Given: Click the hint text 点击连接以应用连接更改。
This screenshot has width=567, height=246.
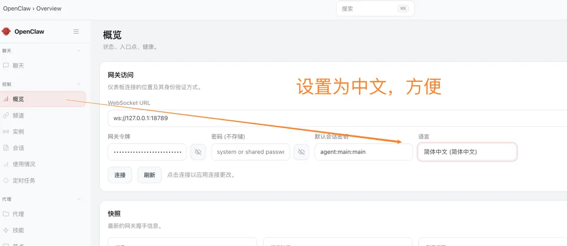Looking at the screenshot, I should [x=202, y=175].
